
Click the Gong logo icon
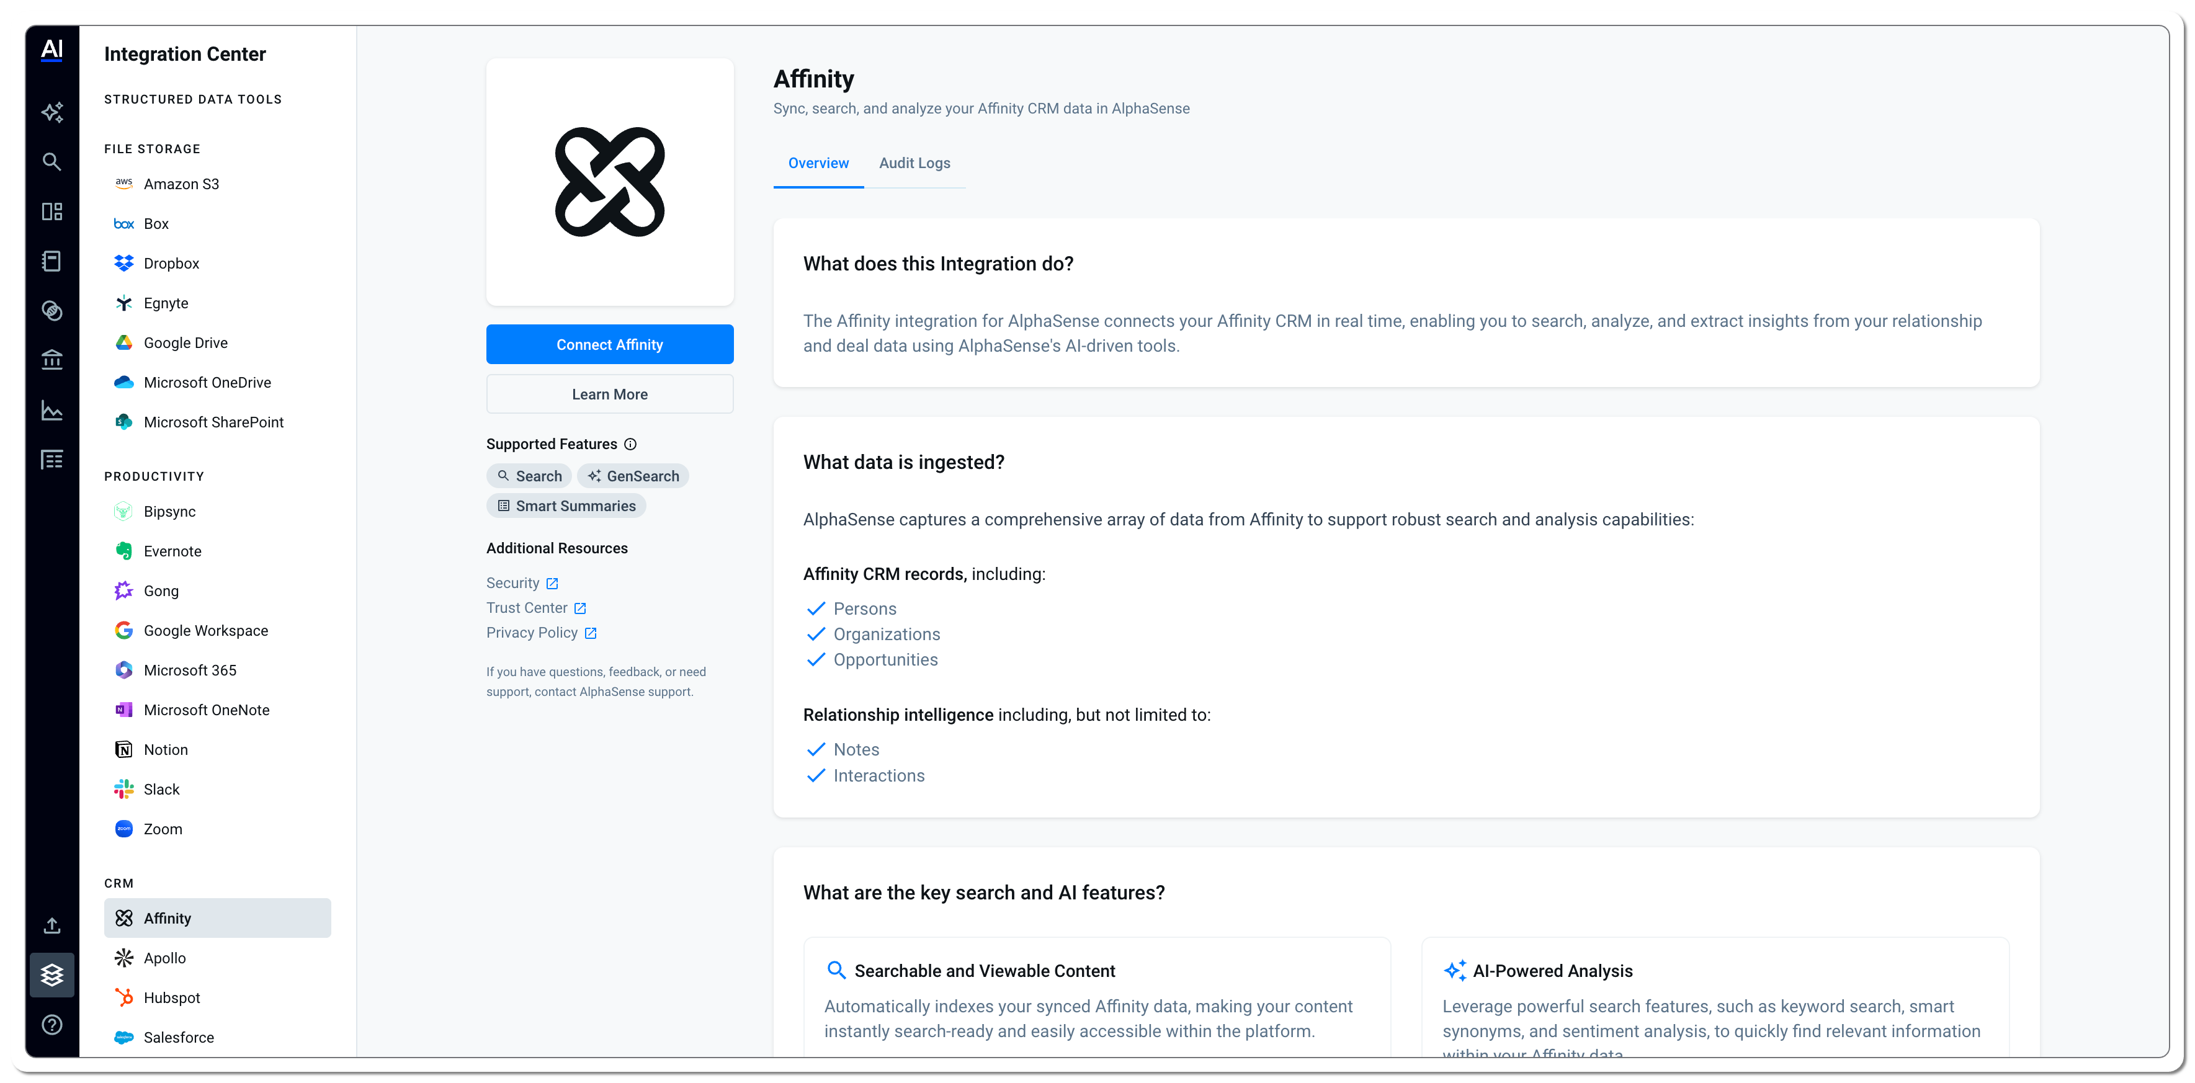tap(123, 591)
